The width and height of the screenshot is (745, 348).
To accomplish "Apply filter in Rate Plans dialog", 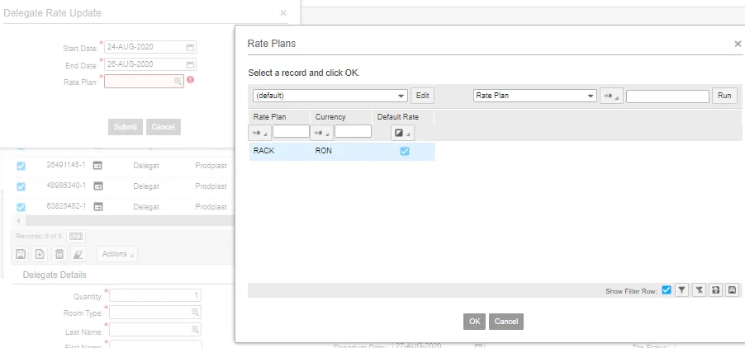I will pos(681,290).
